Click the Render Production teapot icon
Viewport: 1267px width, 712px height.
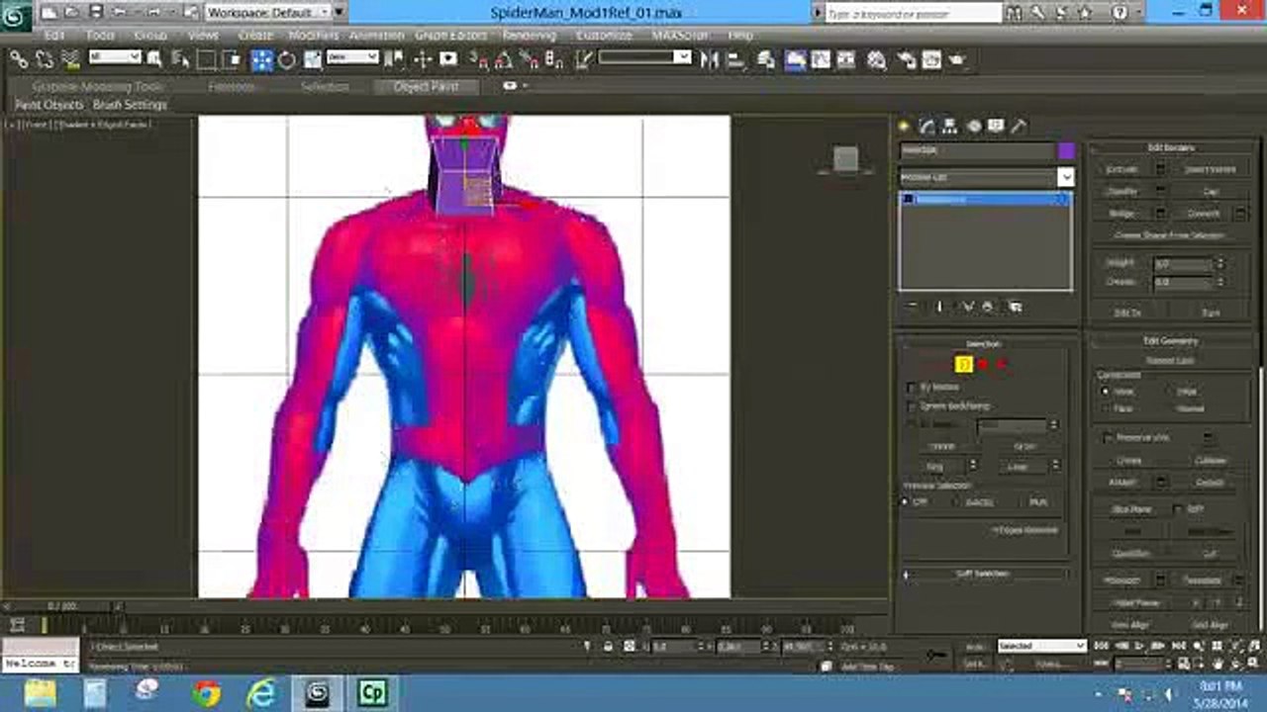(956, 59)
